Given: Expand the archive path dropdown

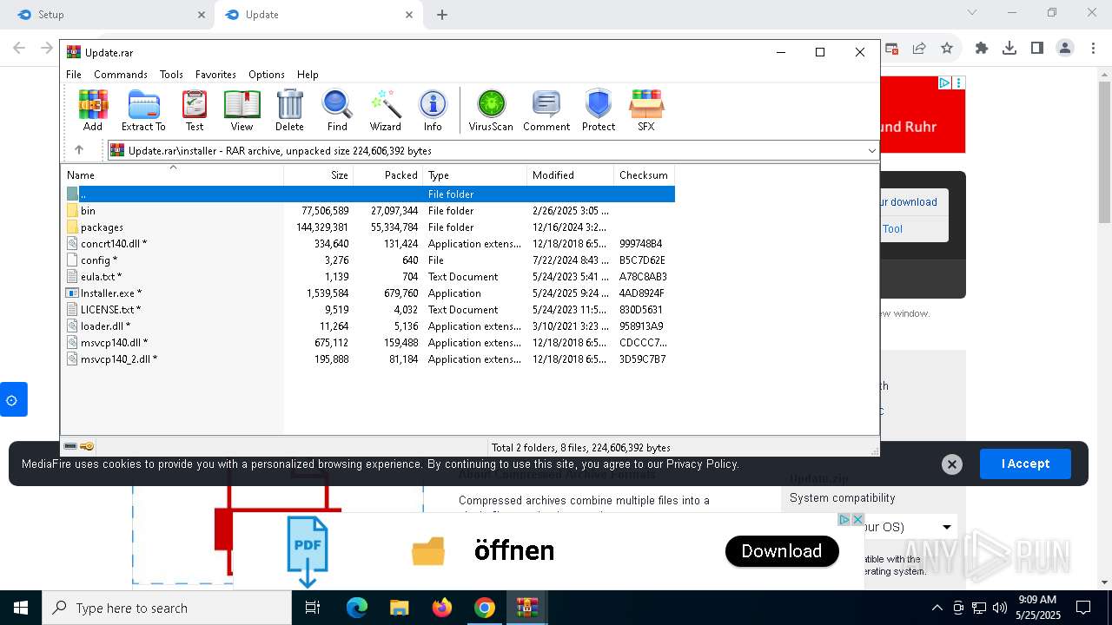Looking at the screenshot, I should [x=871, y=150].
